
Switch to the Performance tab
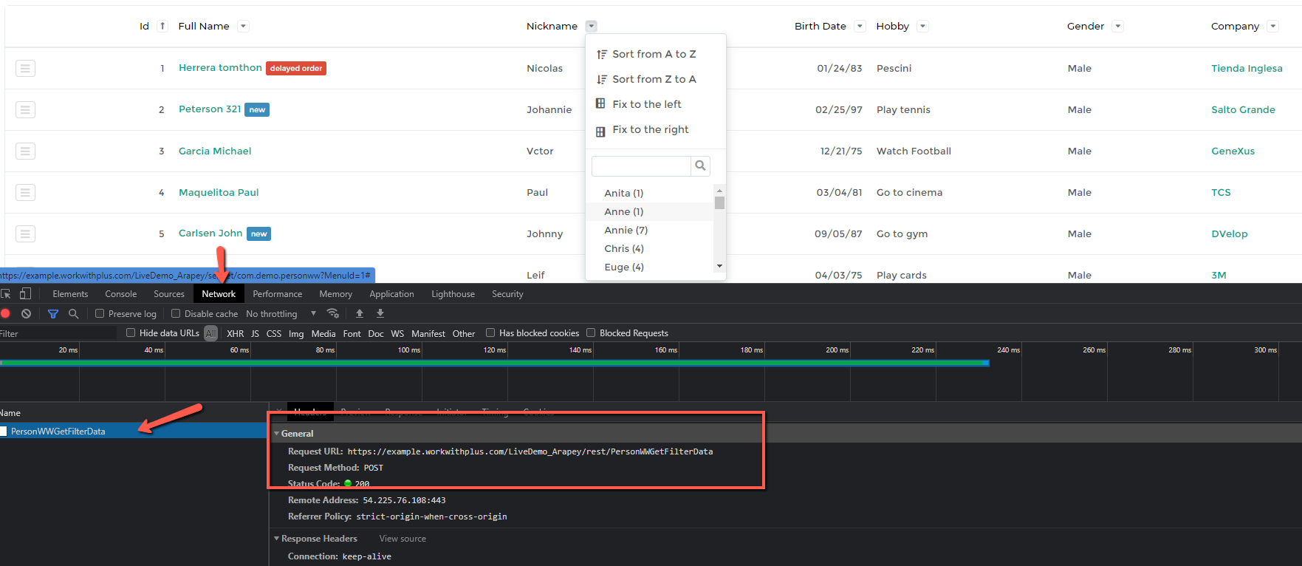pos(278,293)
